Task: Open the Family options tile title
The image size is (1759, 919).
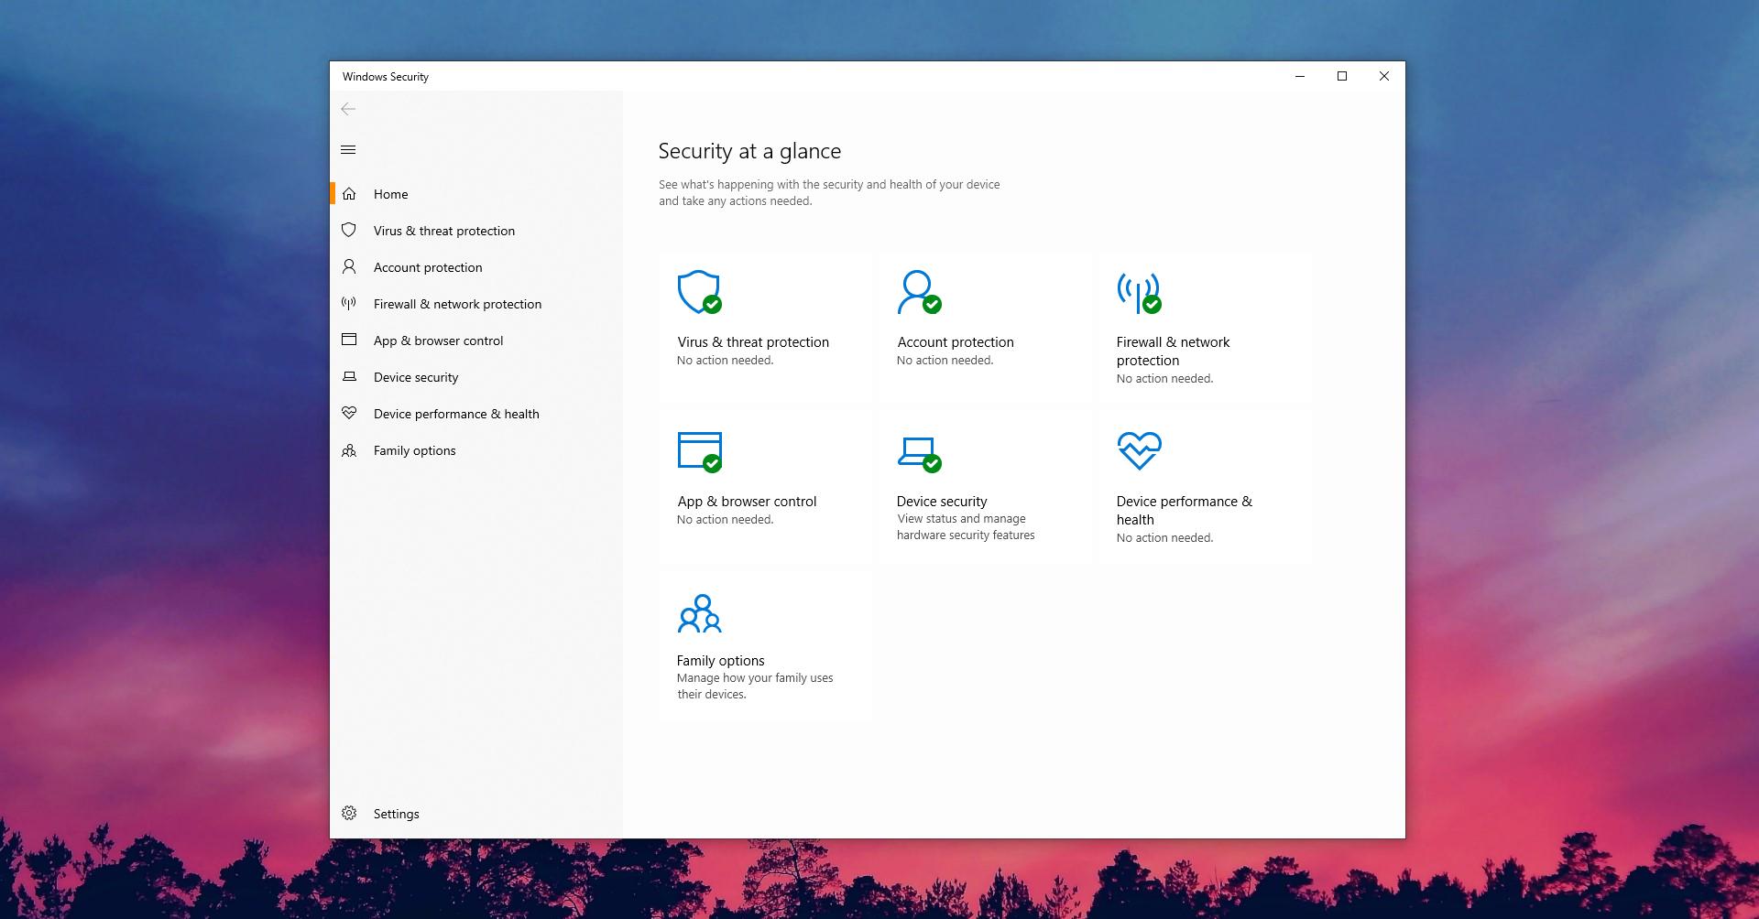Action: 720,661
